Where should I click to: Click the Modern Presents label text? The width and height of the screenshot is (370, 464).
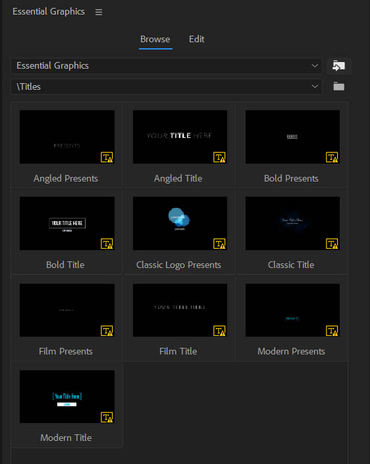(x=291, y=351)
